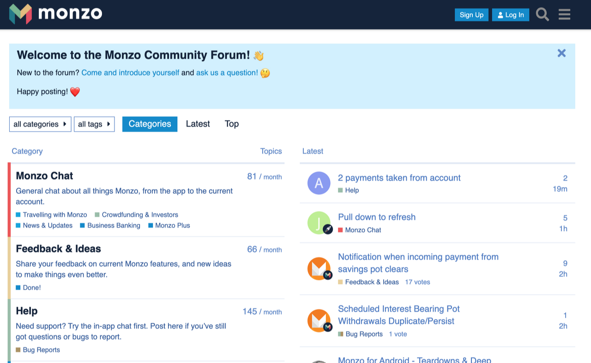Click Monzo Chat tag under 'Pull down to refresh'
591x363 pixels.
pos(360,230)
